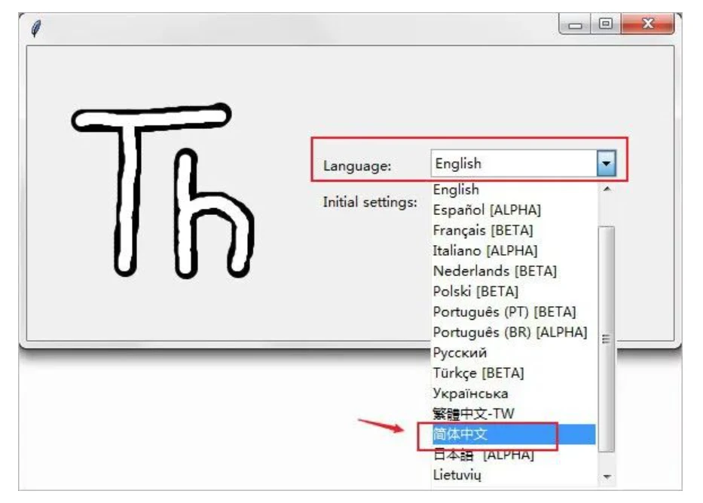Select English from the language list
Viewport: 703px width, 503px height.
[x=456, y=190]
